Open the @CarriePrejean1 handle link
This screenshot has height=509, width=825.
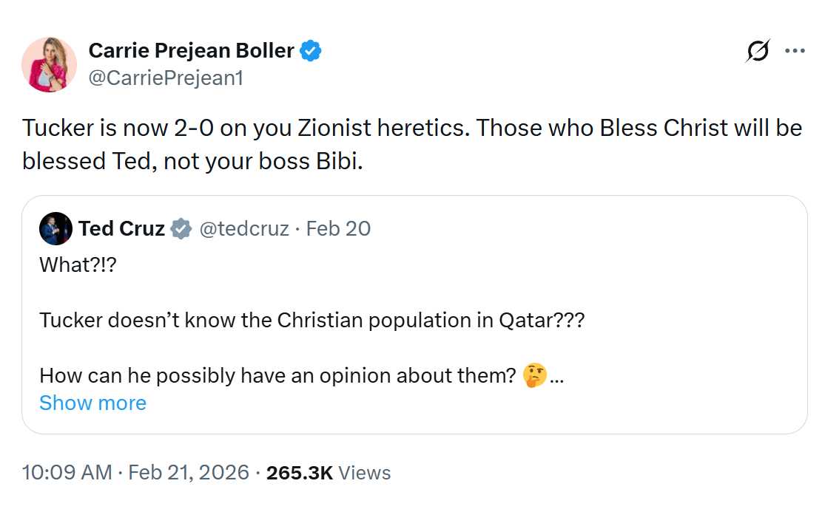click(165, 78)
